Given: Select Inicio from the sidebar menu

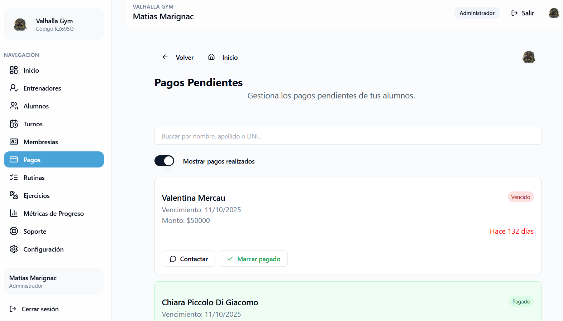Looking at the screenshot, I should pos(31,70).
